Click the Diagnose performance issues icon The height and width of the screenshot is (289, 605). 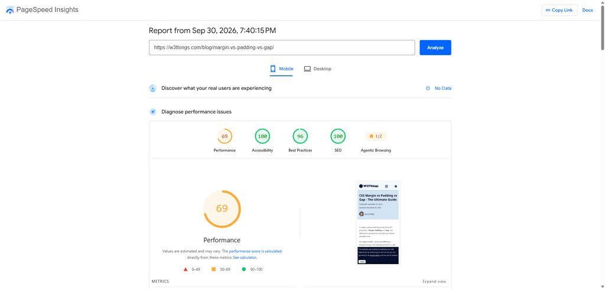point(153,112)
